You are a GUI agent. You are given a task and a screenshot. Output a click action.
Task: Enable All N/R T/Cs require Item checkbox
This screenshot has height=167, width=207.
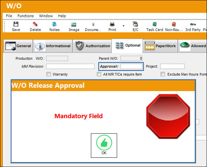[x=99, y=74]
